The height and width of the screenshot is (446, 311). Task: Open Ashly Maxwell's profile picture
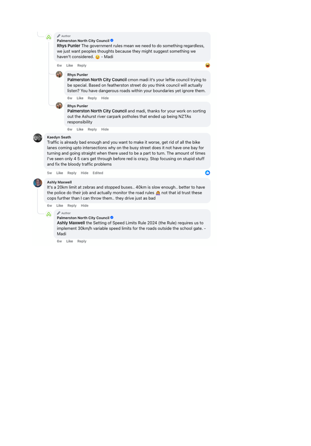click(x=38, y=183)
